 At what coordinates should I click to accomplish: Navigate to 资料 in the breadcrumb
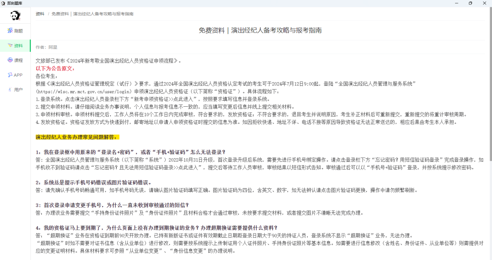coord(40,14)
